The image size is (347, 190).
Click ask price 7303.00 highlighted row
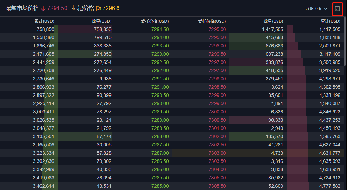[x=258, y=153]
